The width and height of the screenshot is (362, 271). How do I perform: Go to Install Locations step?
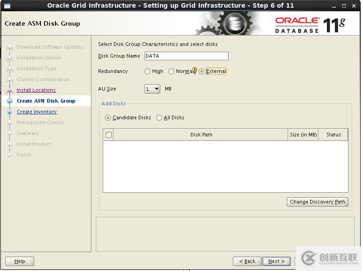pos(36,90)
